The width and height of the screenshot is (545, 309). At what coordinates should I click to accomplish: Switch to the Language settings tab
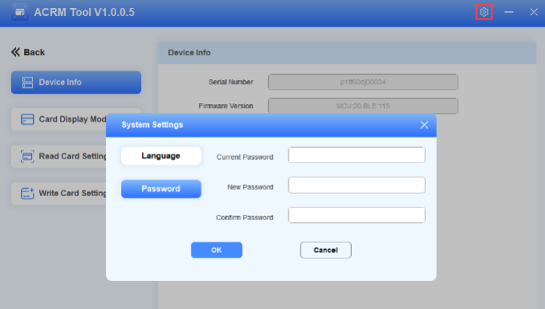click(x=161, y=155)
